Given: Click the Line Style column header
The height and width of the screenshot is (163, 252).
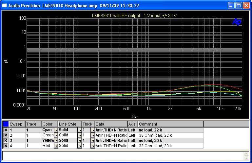Looking at the screenshot, I should [x=70, y=124].
